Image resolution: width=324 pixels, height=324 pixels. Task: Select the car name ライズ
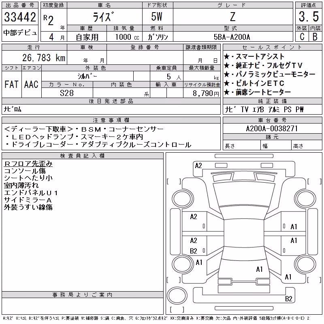(x=103, y=17)
